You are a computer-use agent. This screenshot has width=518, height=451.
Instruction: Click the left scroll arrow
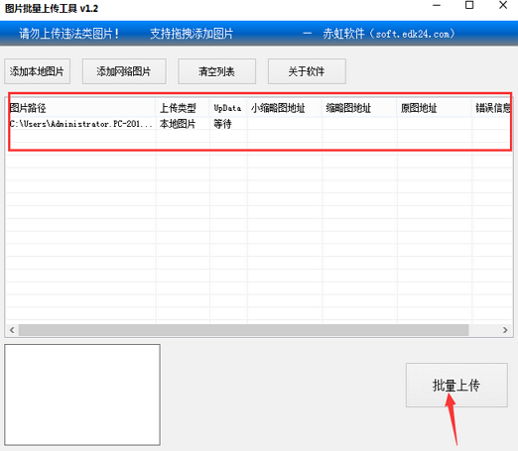pos(12,330)
